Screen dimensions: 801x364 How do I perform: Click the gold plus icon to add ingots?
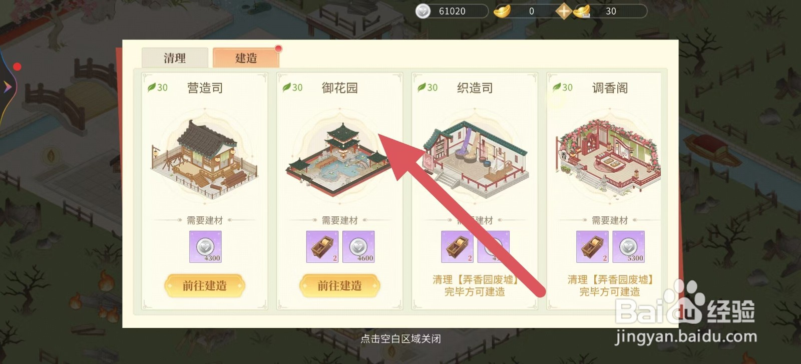pyautogui.click(x=564, y=11)
